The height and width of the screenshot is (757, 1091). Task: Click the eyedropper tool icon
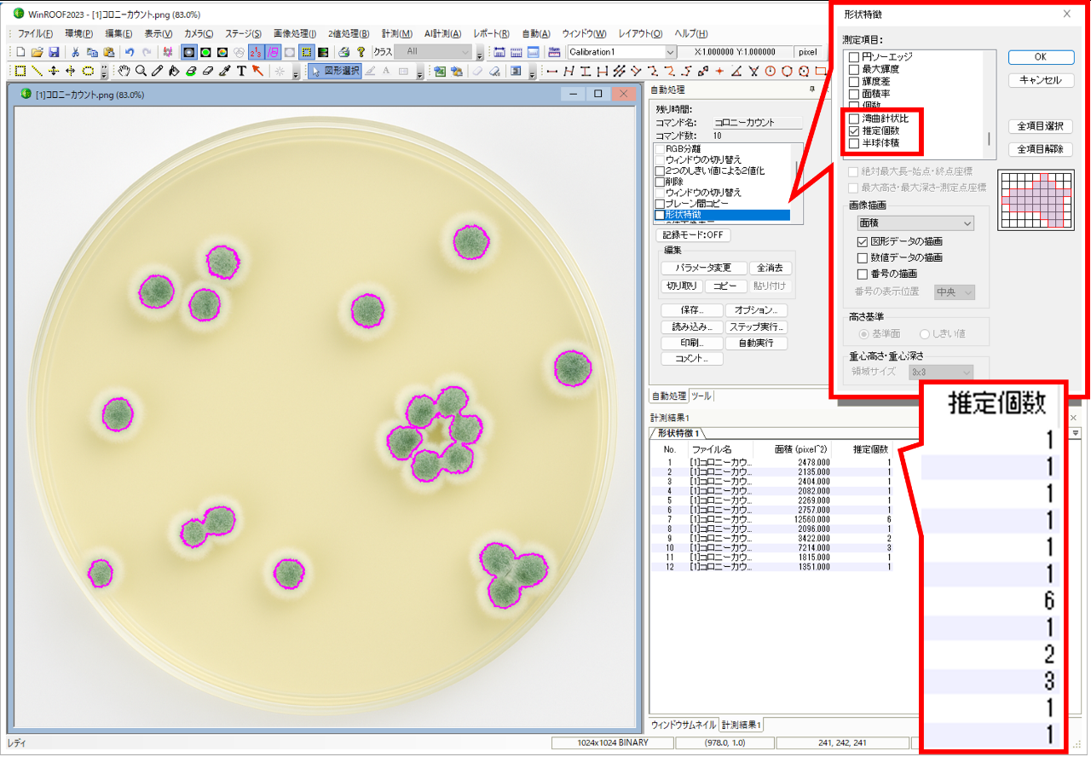pyautogui.click(x=225, y=72)
